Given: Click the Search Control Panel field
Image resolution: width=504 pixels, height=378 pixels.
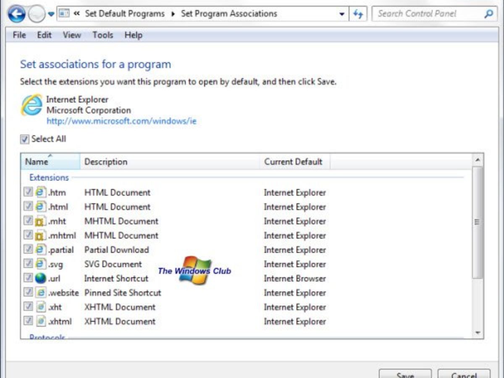Looking at the screenshot, I should coord(428,14).
